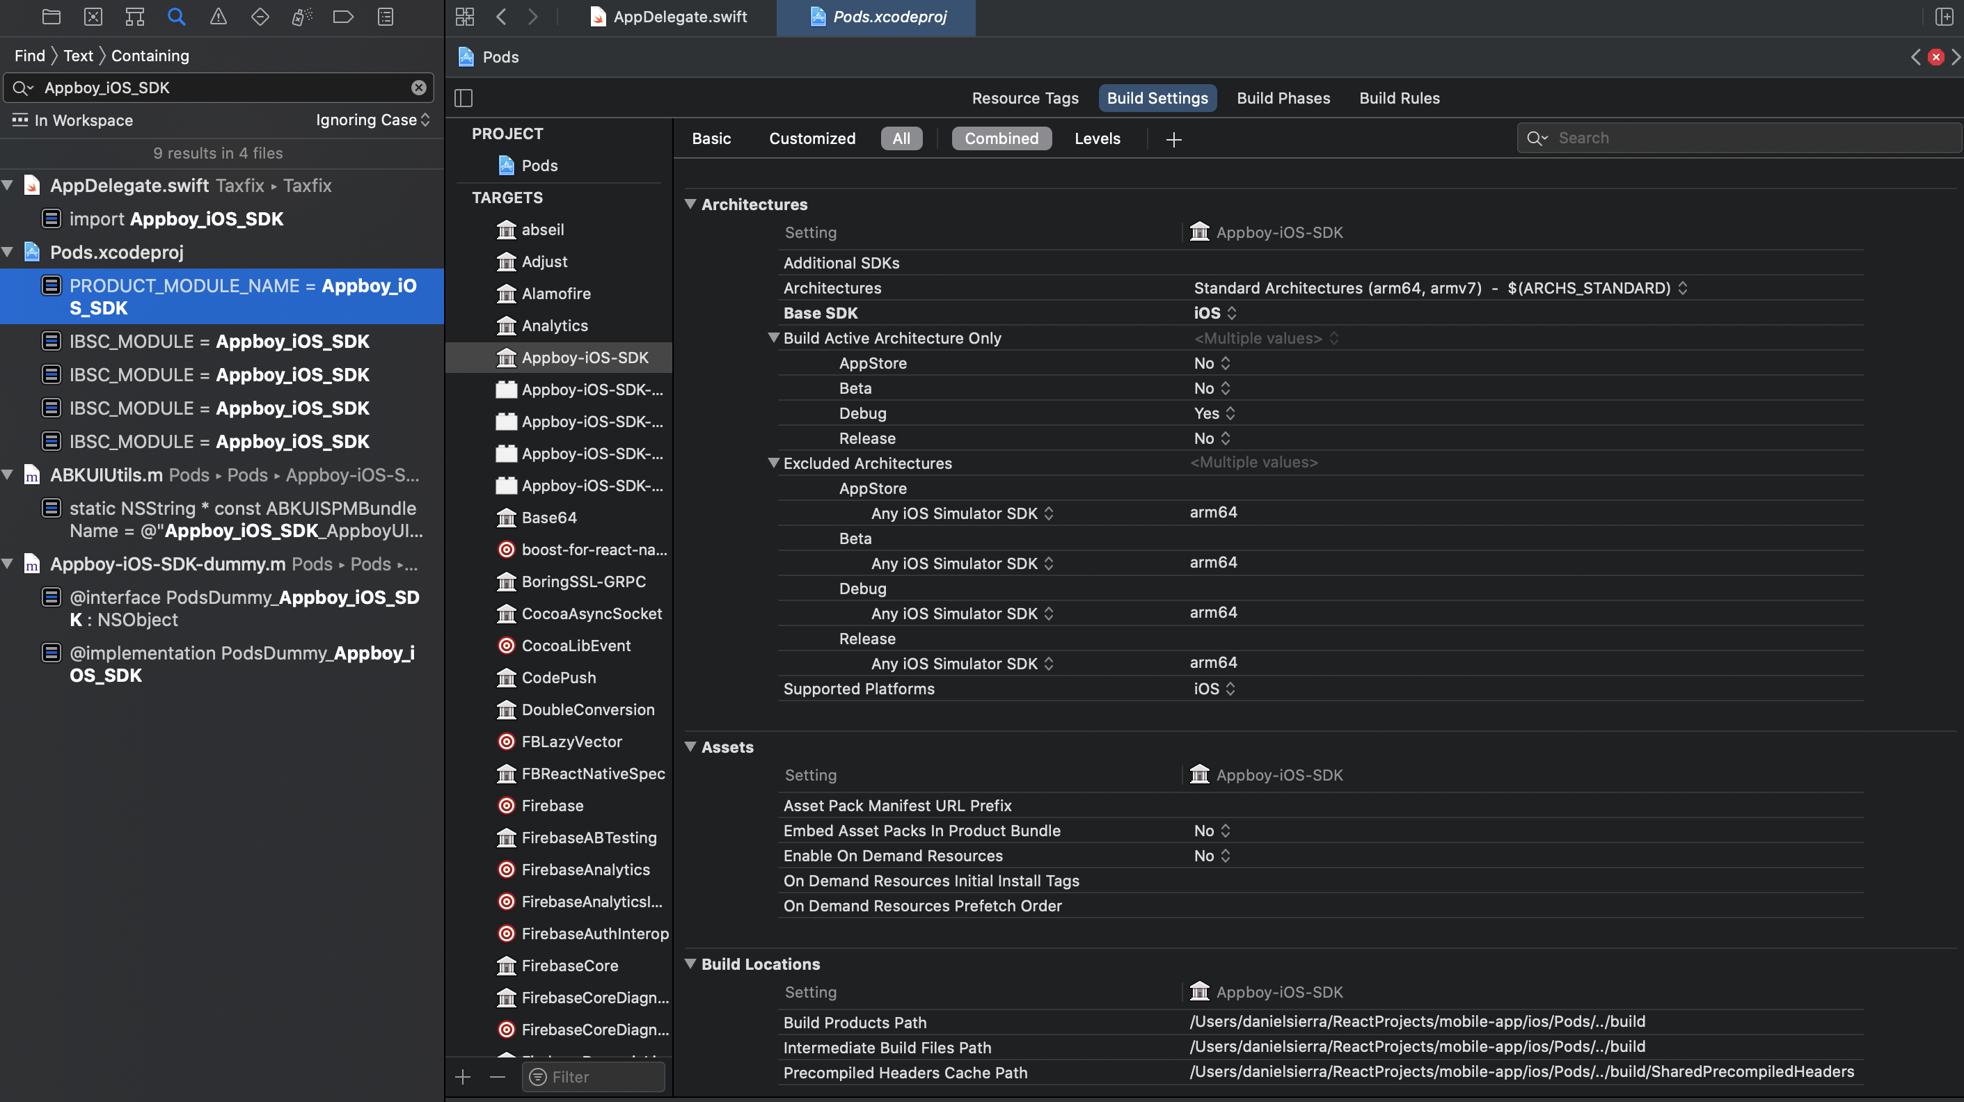
Task: Select the Customized settings filter
Action: (x=812, y=138)
